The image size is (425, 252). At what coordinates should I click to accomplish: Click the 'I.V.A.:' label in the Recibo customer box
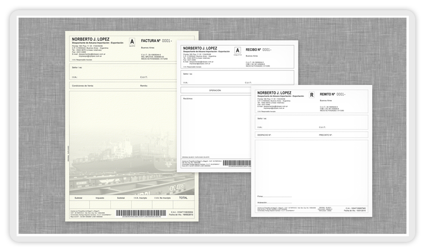pos(186,83)
